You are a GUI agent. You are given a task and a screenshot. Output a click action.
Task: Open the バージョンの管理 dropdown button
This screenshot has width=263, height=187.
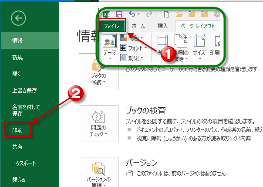point(98,173)
